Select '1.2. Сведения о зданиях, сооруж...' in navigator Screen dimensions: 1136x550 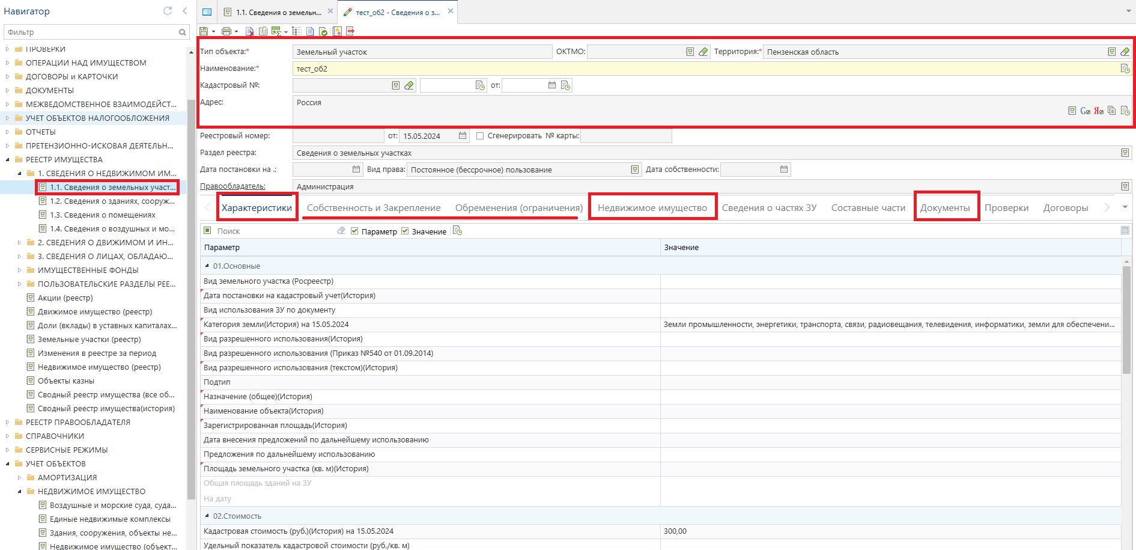pyautogui.click(x=112, y=201)
